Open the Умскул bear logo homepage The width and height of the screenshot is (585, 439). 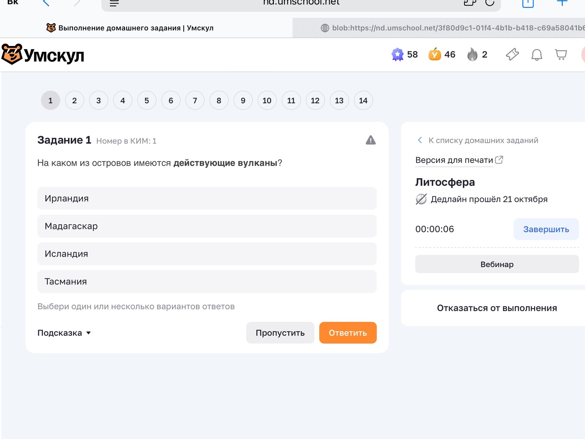tap(43, 55)
